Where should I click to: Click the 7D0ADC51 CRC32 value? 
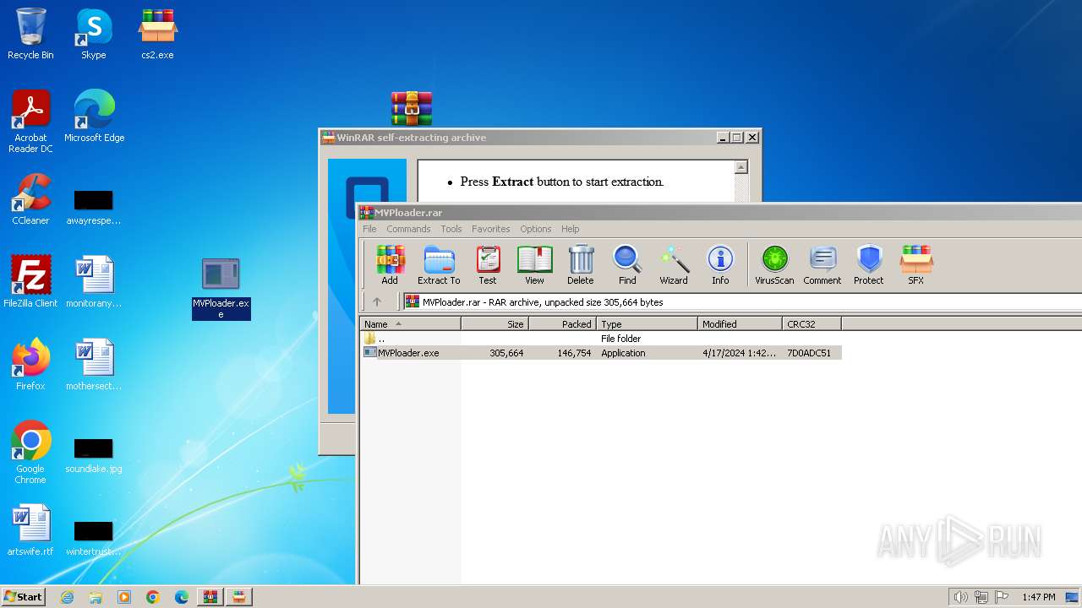809,353
